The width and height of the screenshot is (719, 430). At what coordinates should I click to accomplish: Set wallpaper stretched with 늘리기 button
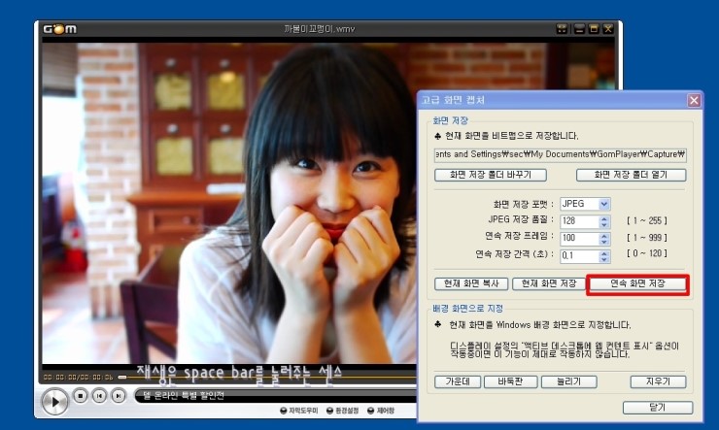(x=569, y=381)
